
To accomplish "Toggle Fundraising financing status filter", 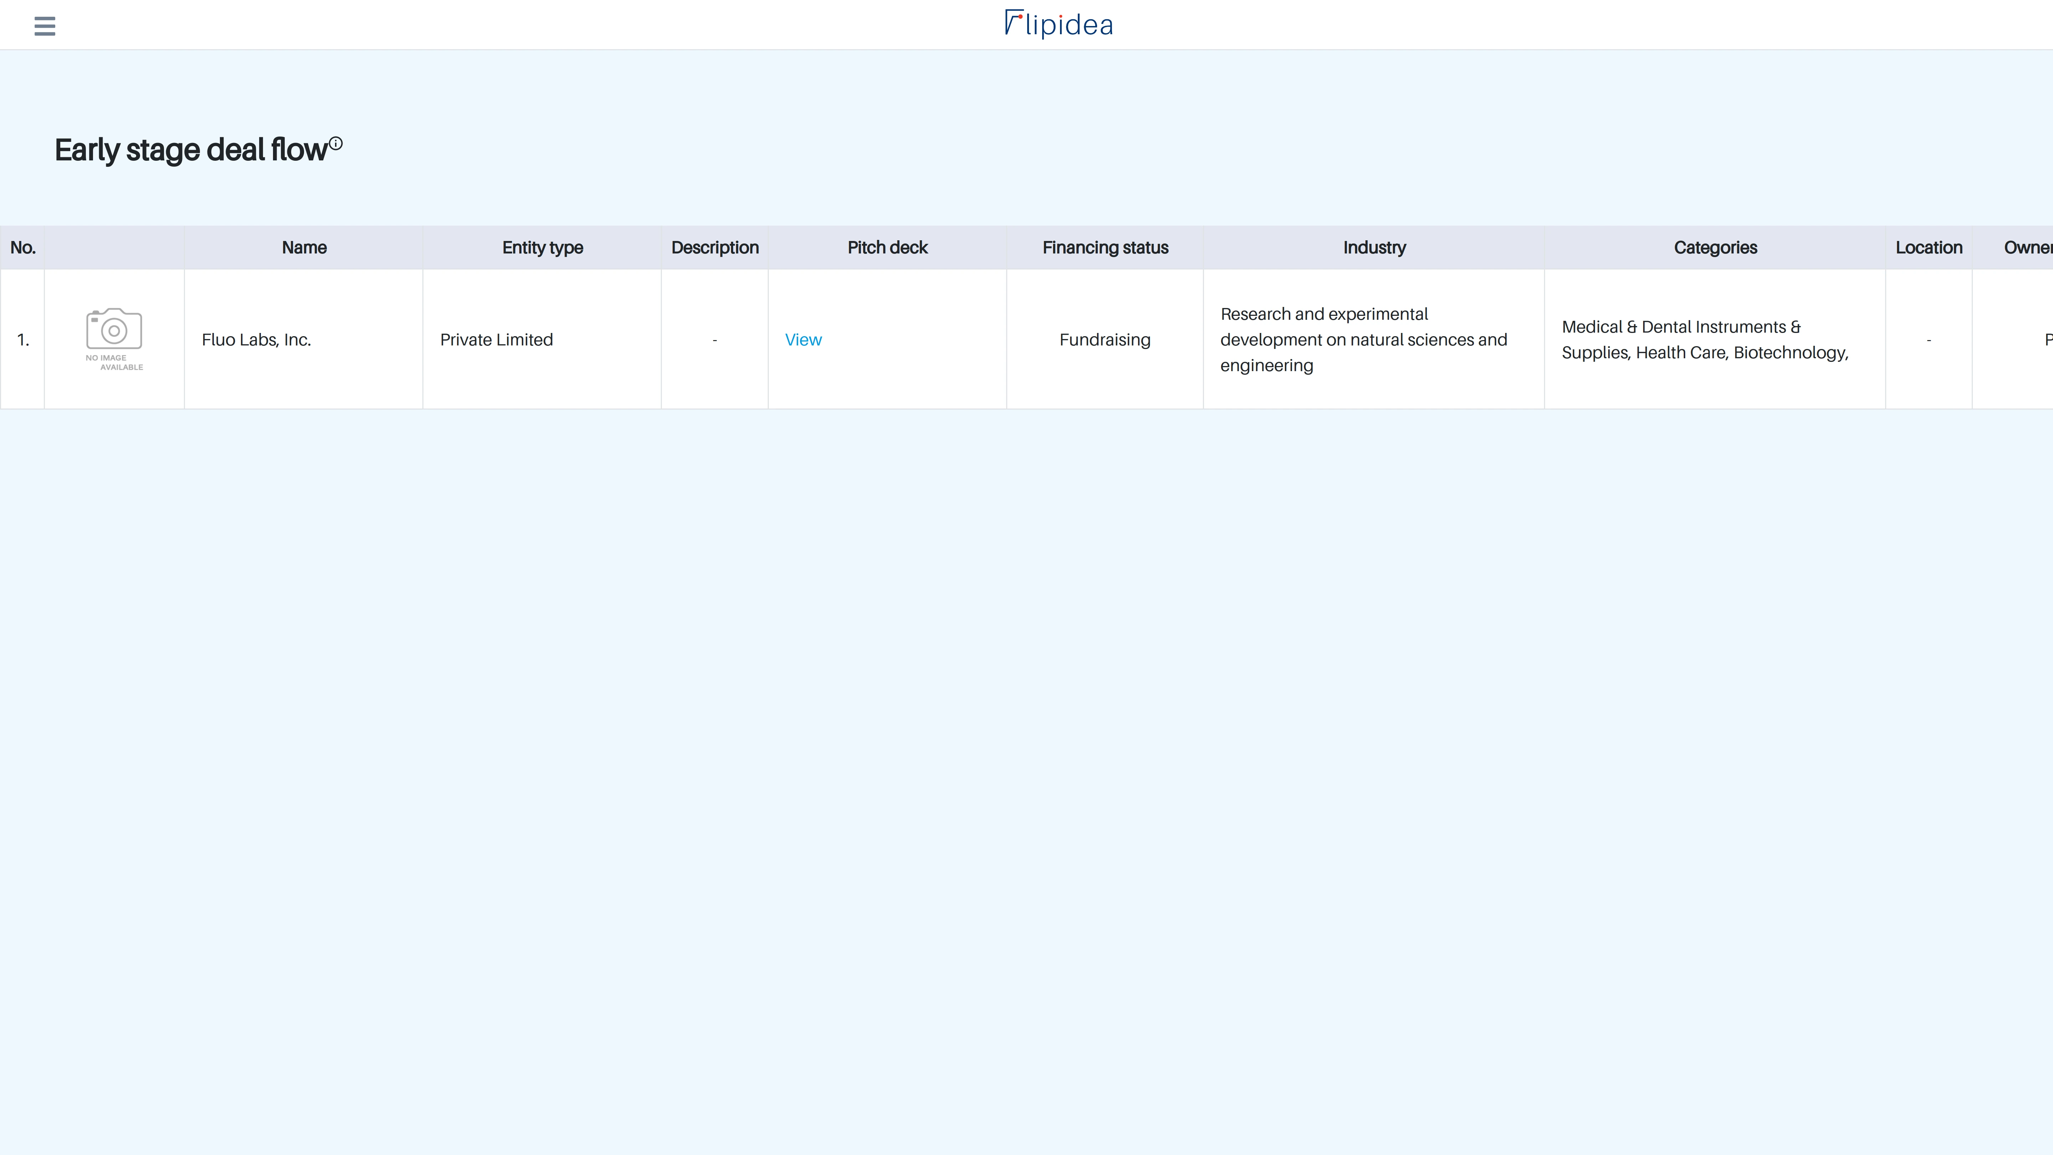I will (1104, 338).
